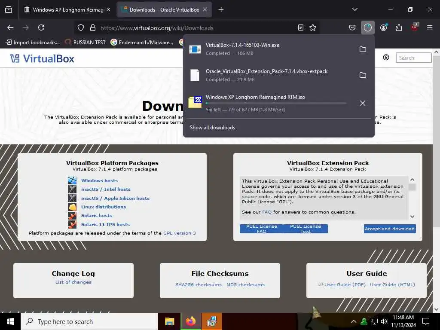Click Show all downloads
Image resolution: width=440 pixels, height=330 pixels.
tap(212, 128)
